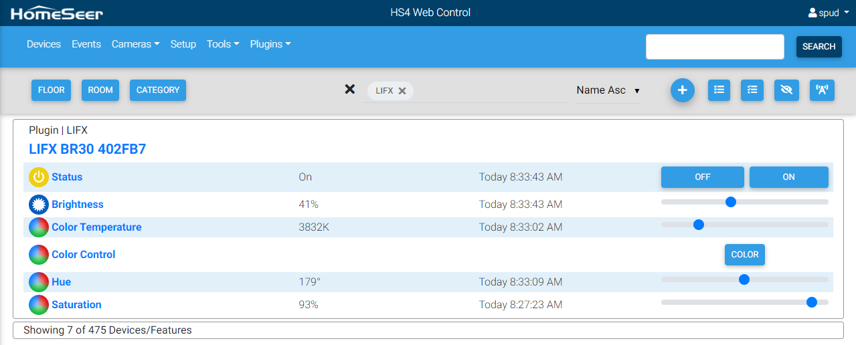
Task: Go to the Setup page
Action: tap(183, 44)
